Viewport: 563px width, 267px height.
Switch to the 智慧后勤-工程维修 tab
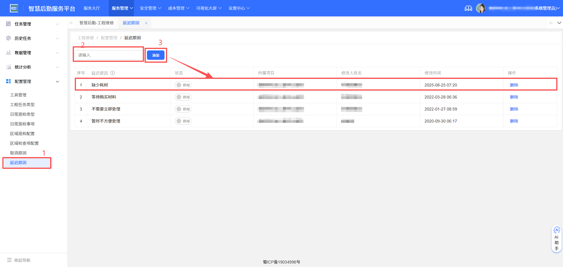pyautogui.click(x=97, y=23)
